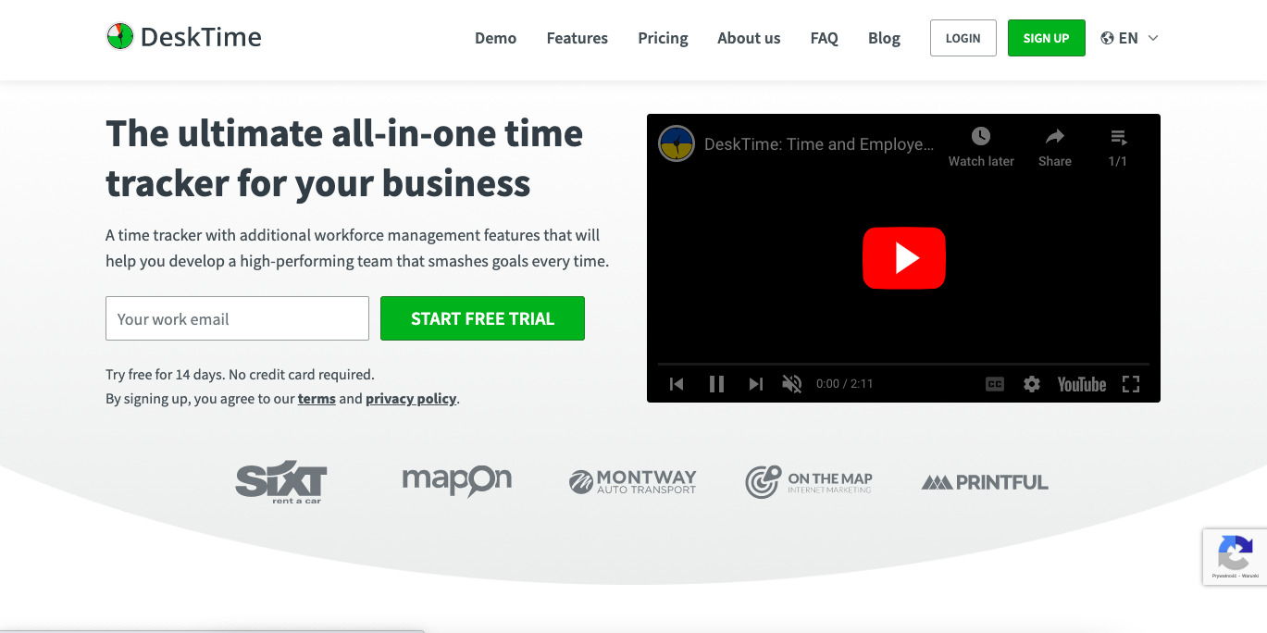Viewport: 1267px width, 633px height.
Task: Click the Share arrow icon in the video
Action: pyautogui.click(x=1055, y=137)
